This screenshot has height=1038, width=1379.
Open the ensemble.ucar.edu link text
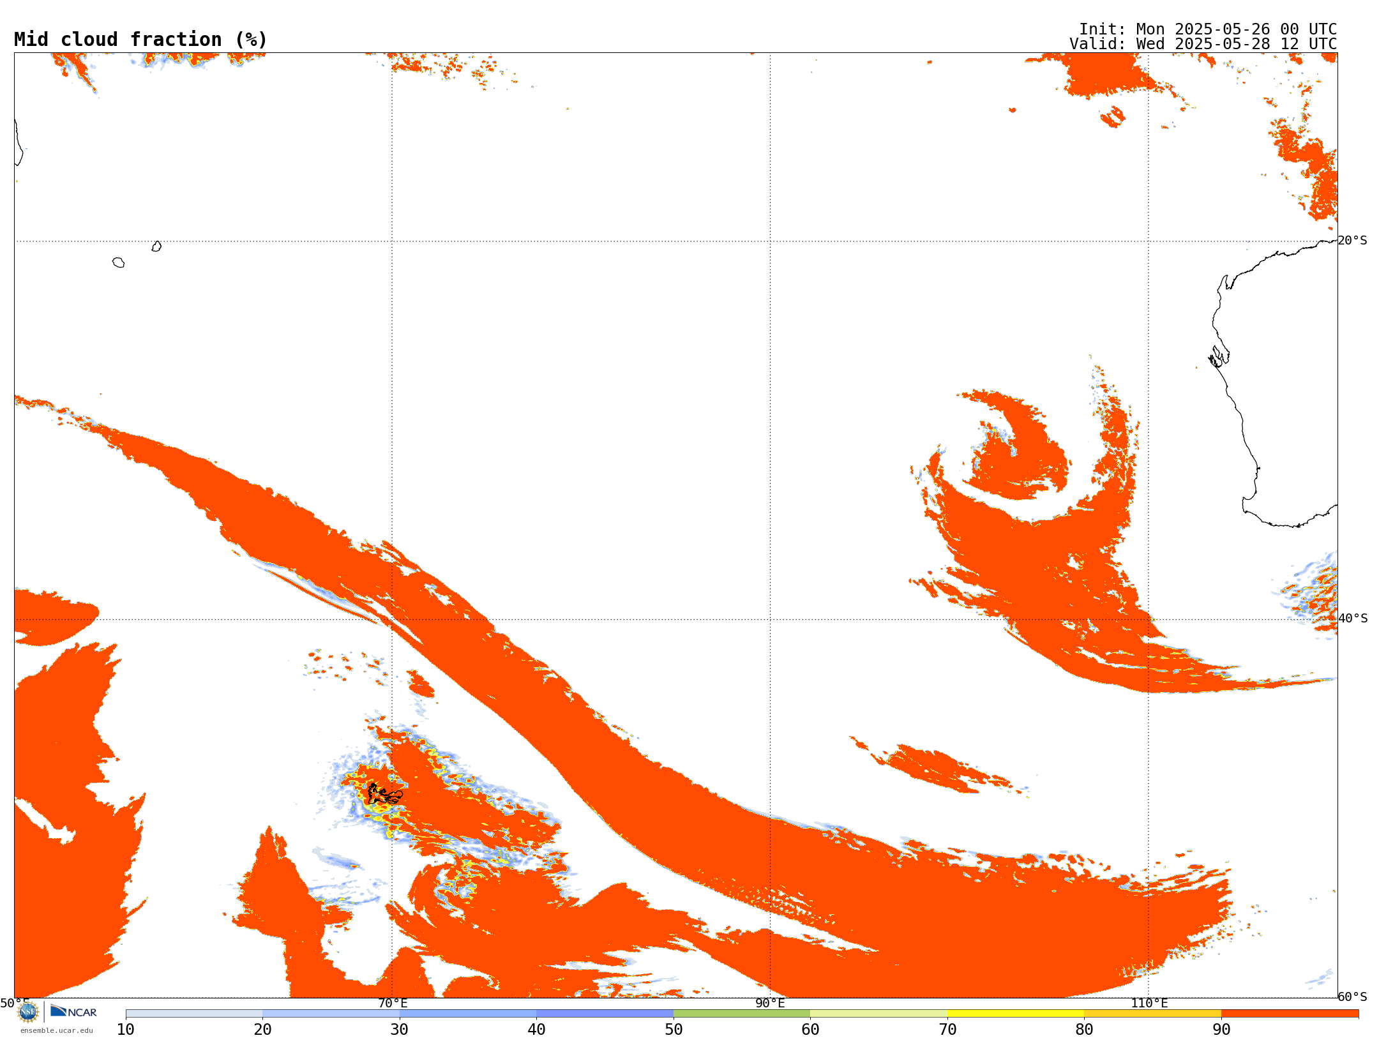pyautogui.click(x=57, y=1030)
